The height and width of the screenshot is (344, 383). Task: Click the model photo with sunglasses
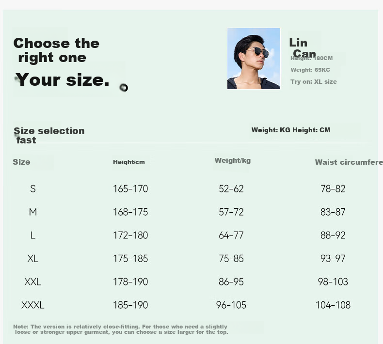click(254, 59)
